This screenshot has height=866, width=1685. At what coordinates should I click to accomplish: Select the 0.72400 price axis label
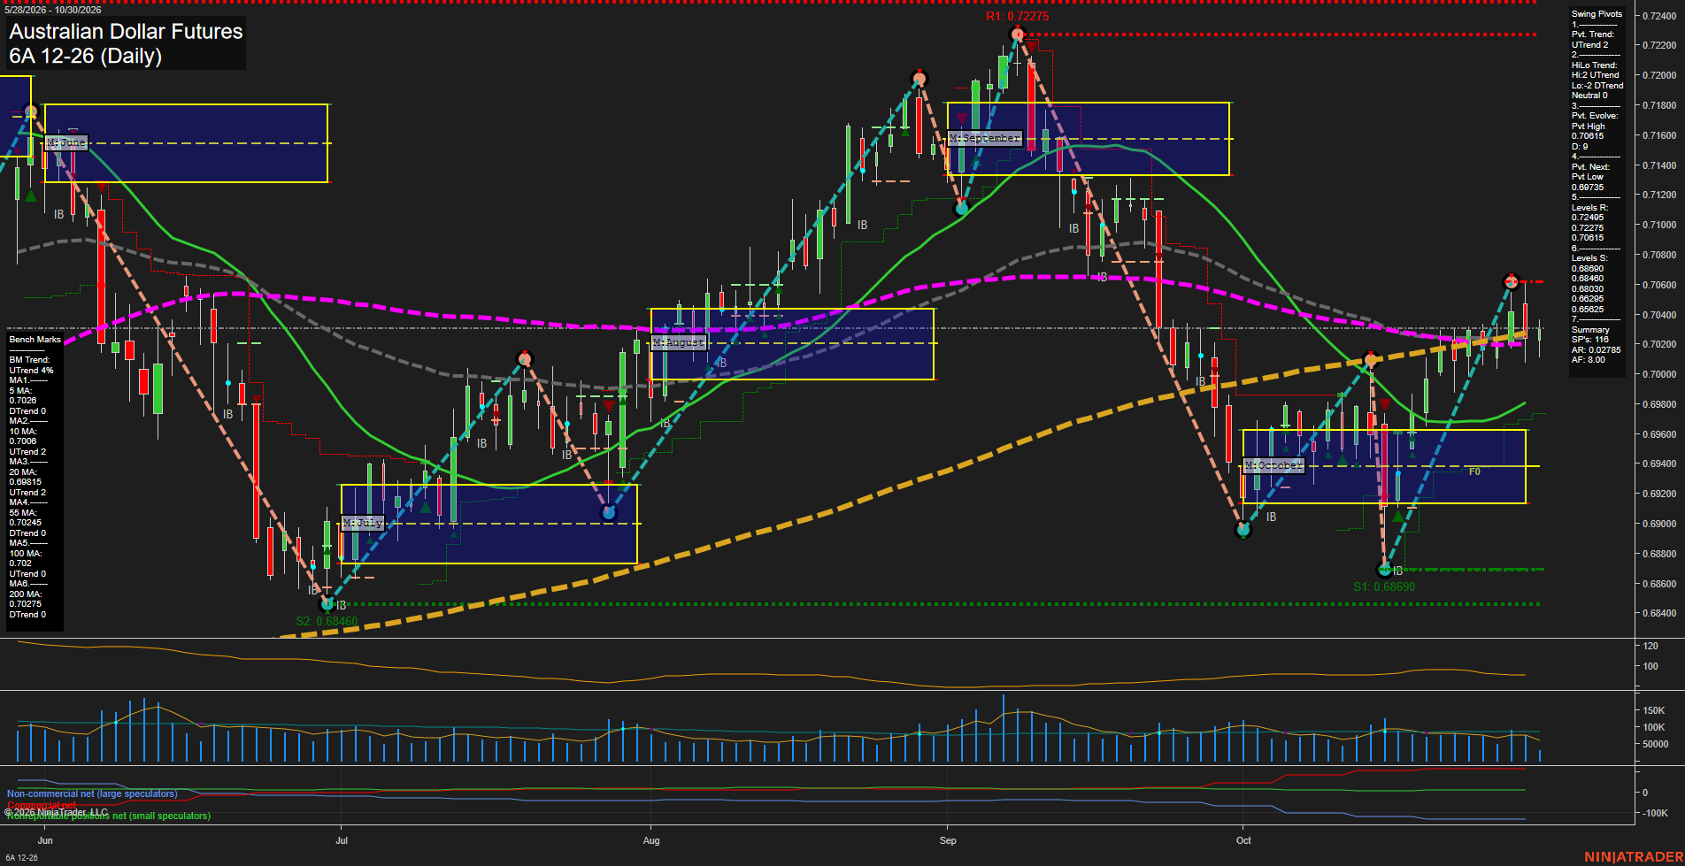click(1658, 16)
